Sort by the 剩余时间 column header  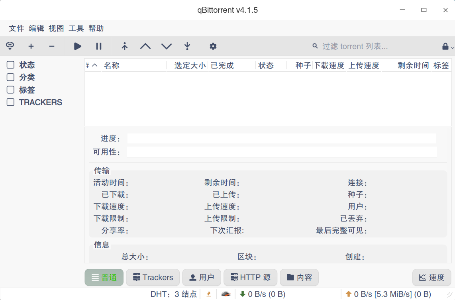click(406, 65)
